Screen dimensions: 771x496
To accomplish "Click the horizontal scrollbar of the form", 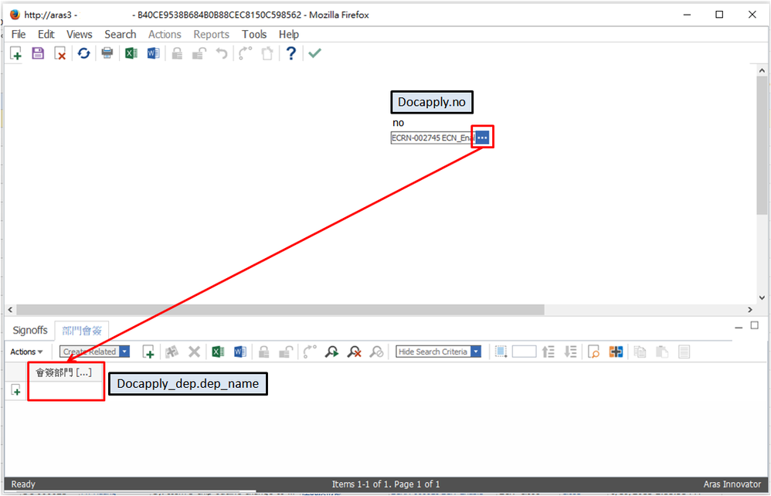I will point(278,309).
